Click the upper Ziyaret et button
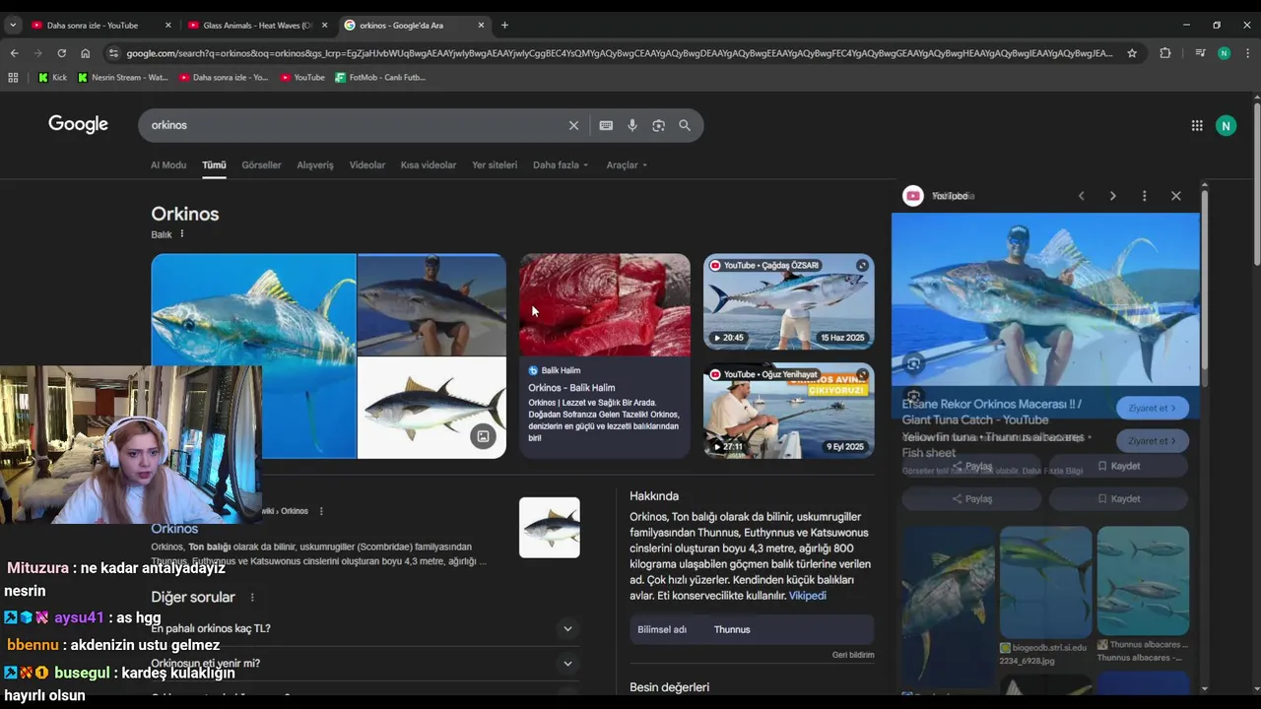Screen dimensions: 1261x709 (1153, 408)
